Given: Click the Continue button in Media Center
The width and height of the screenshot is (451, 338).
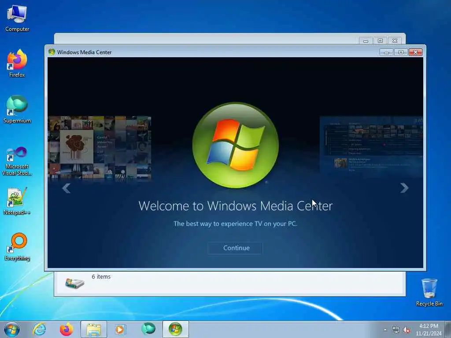Looking at the screenshot, I should click(235, 248).
